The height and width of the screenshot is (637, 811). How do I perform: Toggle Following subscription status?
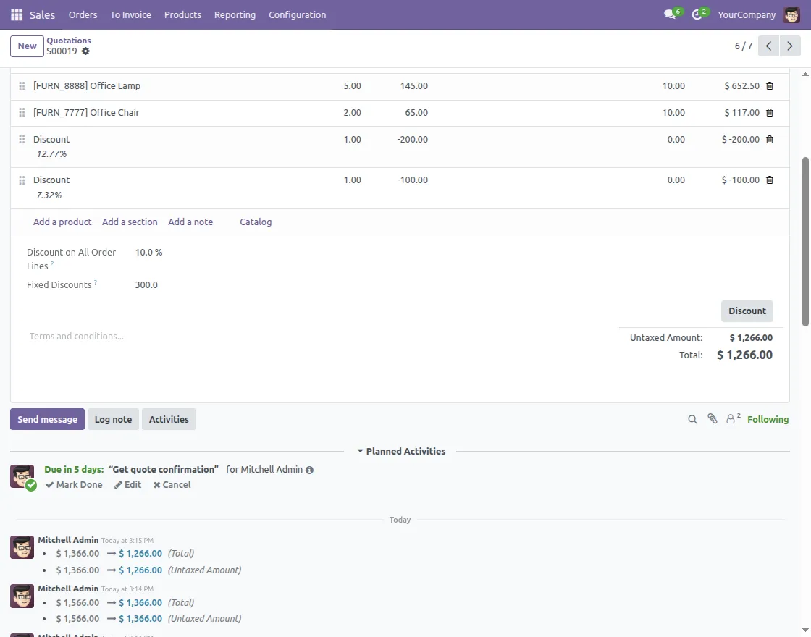[x=768, y=419]
